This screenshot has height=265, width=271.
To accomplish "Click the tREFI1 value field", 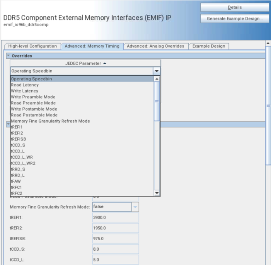I will (115, 218).
